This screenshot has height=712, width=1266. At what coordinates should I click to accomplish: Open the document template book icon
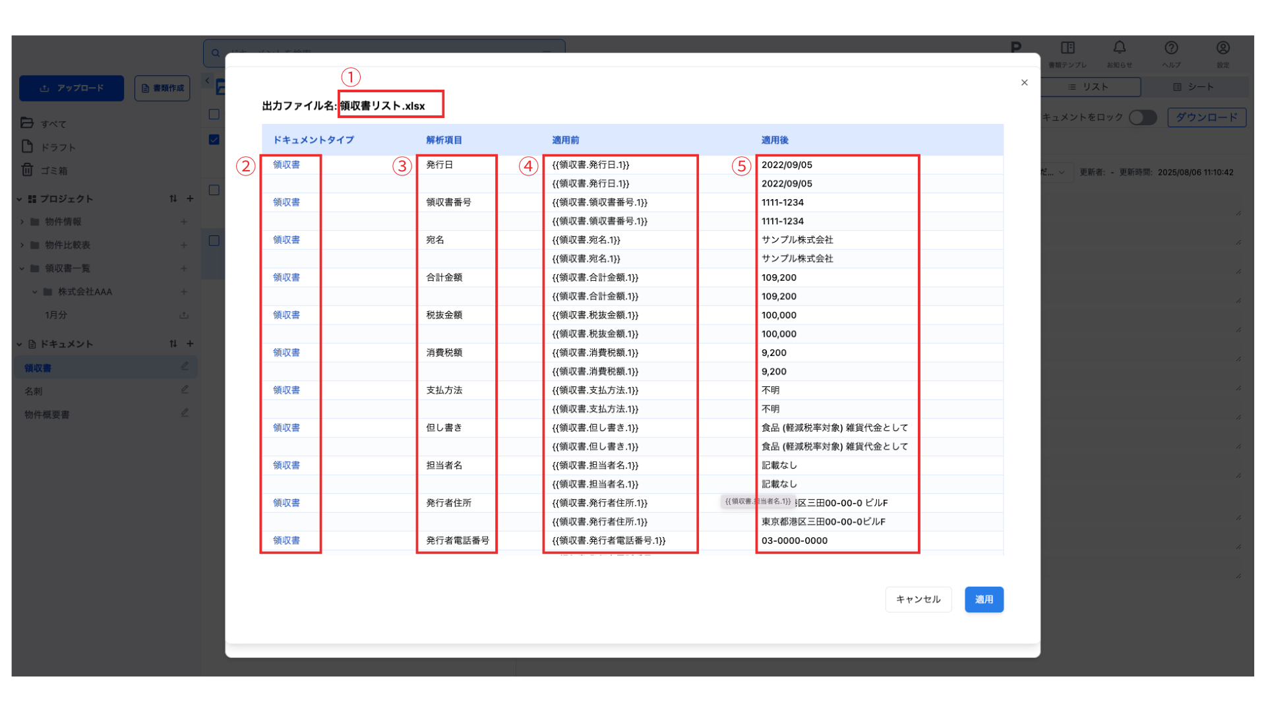tap(1068, 48)
